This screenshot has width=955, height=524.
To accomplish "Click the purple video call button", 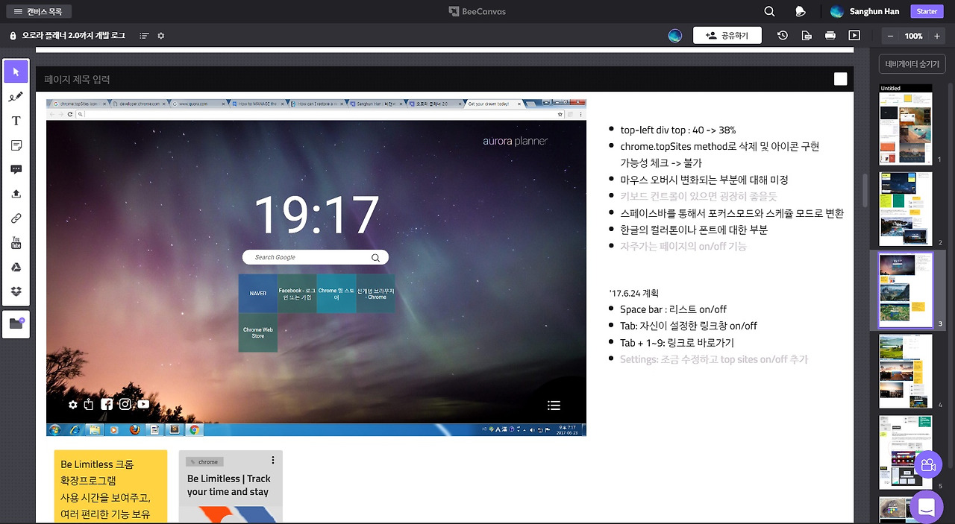I will tap(928, 465).
